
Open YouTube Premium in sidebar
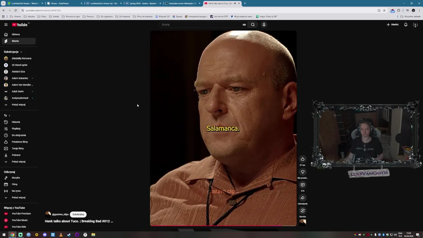click(x=19, y=214)
